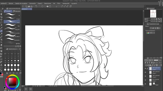Click the Navigator zoom slider
Image resolution: width=163 pixels, height=91 pixels.
[149, 19]
